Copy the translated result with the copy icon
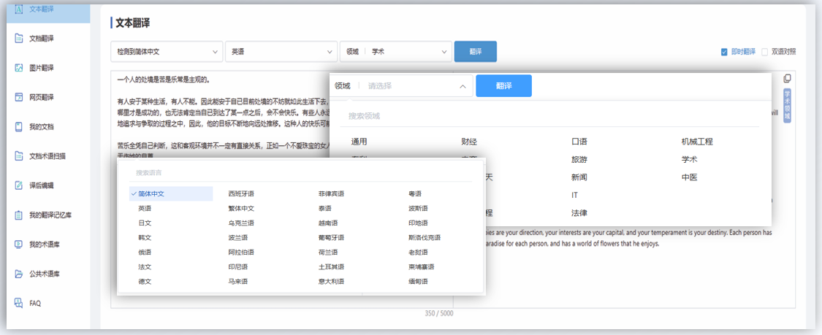822x335 pixels. coord(787,79)
